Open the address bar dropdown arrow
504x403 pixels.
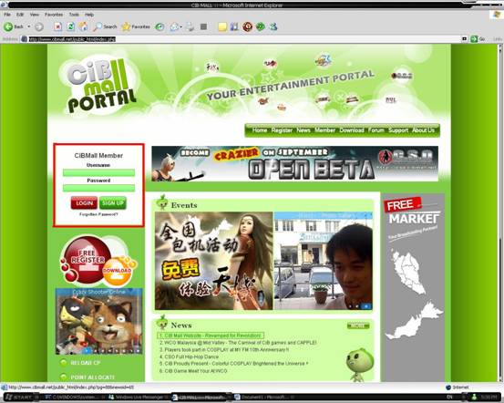tap(464, 39)
